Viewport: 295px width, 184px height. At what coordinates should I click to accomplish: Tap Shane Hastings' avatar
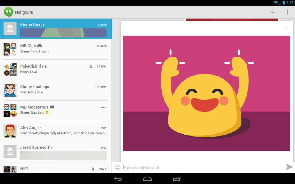[x=10, y=90]
